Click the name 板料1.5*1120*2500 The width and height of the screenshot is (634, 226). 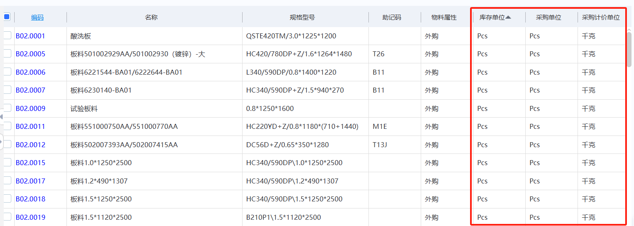tap(101, 217)
